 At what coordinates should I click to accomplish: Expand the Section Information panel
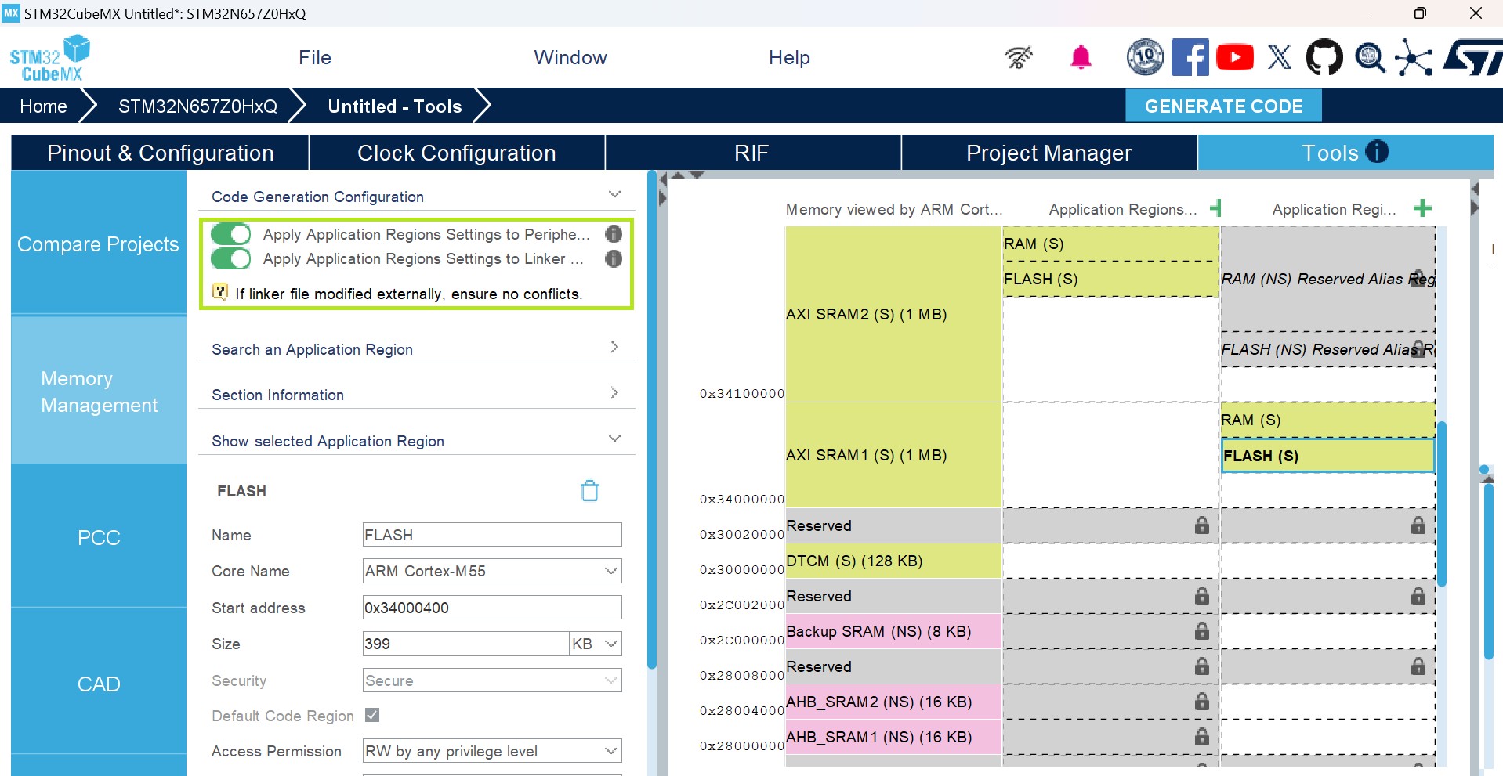[614, 392]
